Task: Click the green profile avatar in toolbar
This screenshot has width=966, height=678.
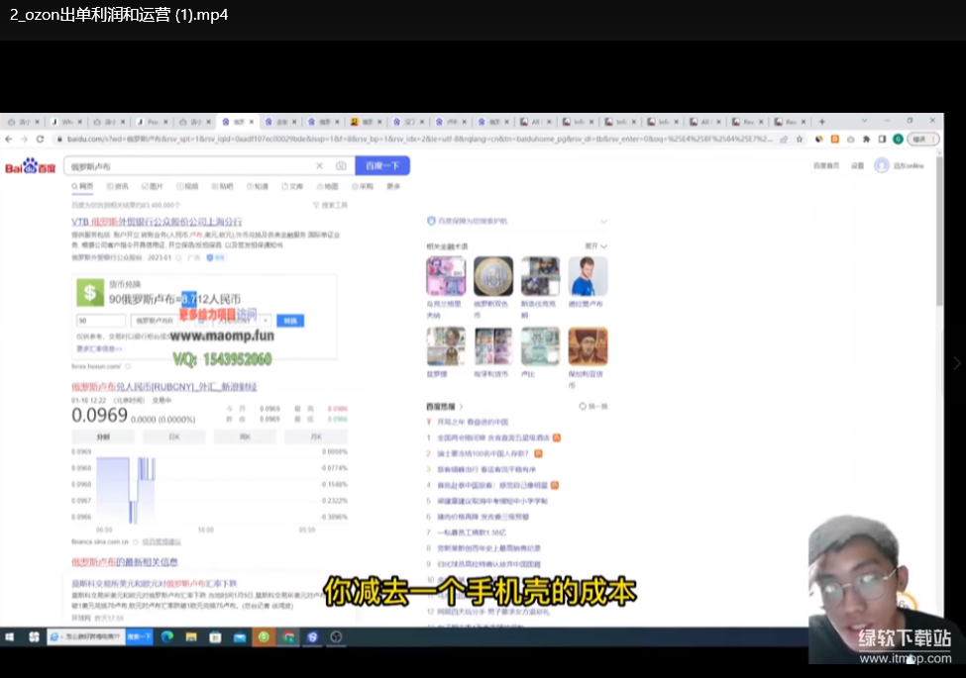Action: click(898, 139)
